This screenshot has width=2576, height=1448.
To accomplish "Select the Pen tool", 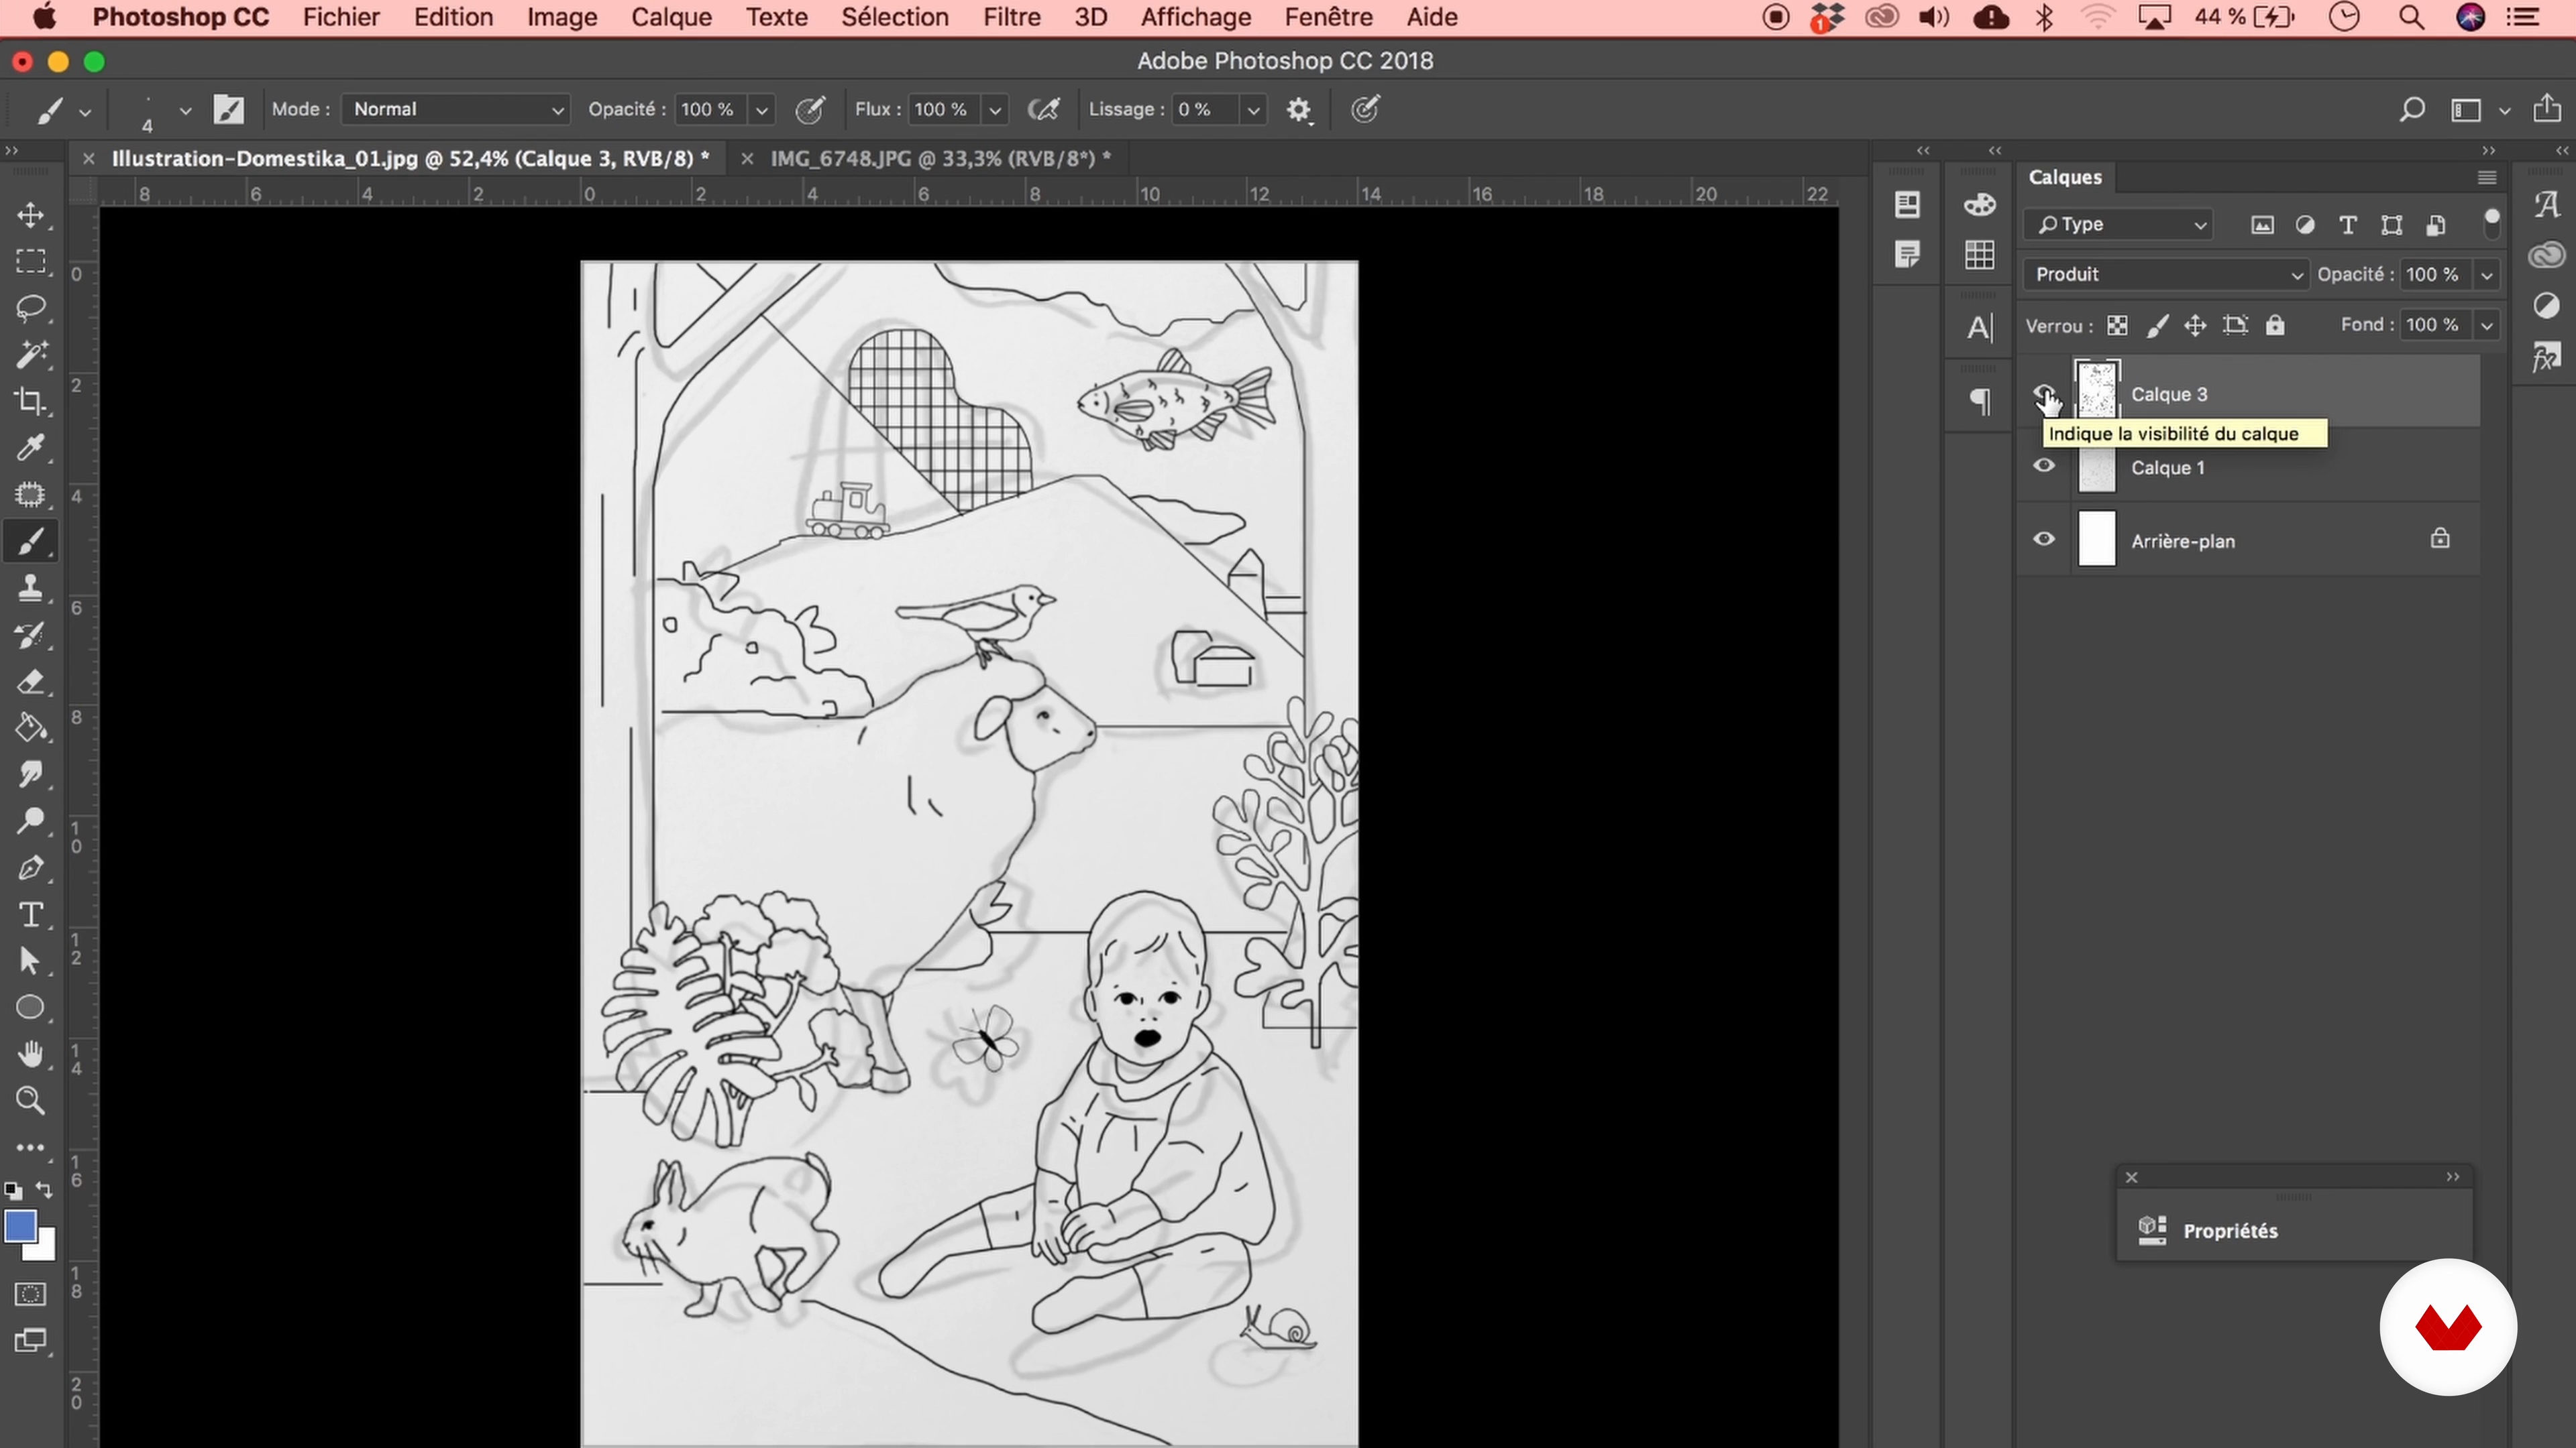I will (x=30, y=867).
